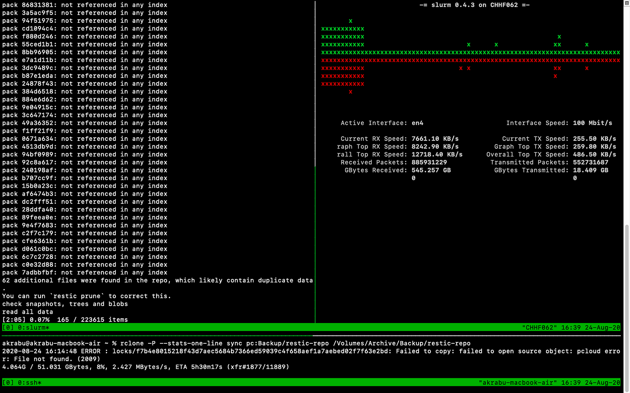This screenshot has width=630, height=393.
Task: Click the line 'pack 384d6518'
Action: point(85,92)
